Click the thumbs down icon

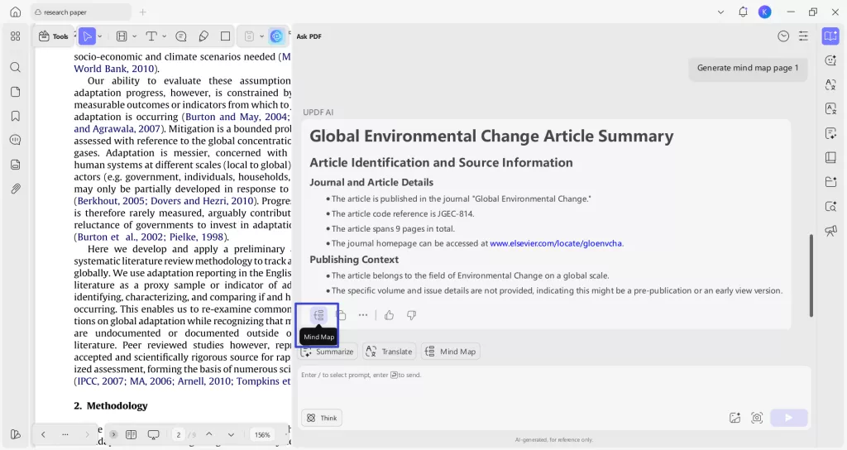point(411,315)
